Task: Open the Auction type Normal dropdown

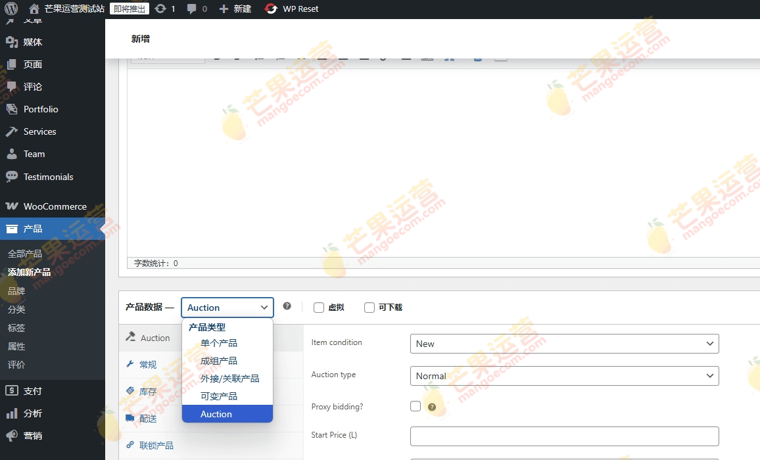Action: pyautogui.click(x=564, y=376)
